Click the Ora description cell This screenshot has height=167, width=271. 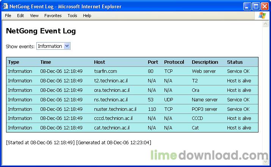click(x=196, y=90)
